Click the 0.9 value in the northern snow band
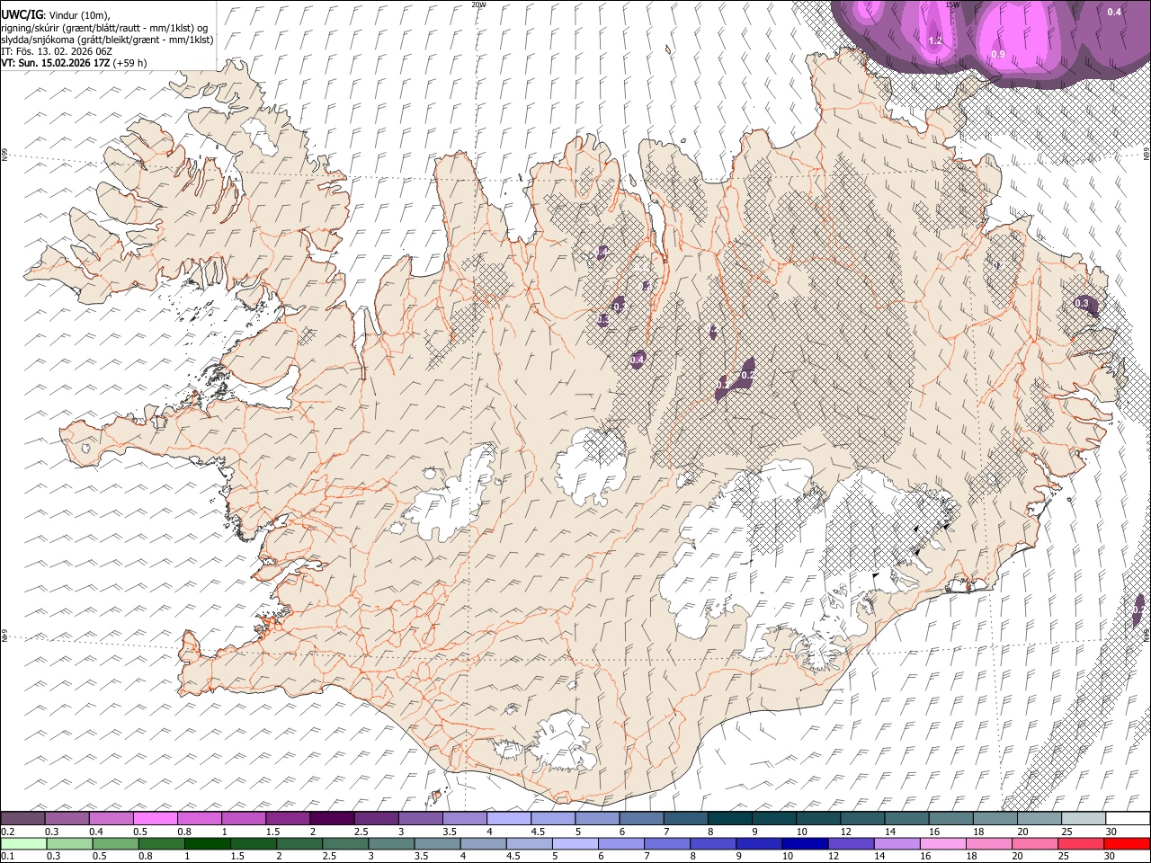Image resolution: width=1151 pixels, height=863 pixels. tap(998, 55)
